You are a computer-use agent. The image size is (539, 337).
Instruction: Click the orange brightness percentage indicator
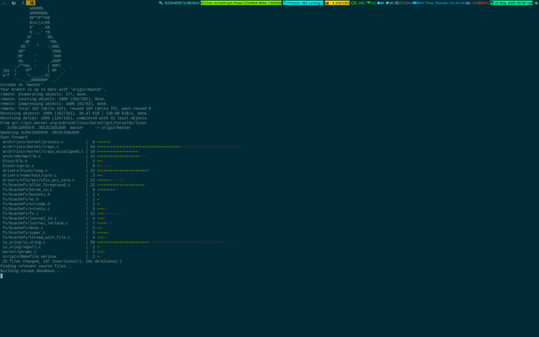click(483, 3)
